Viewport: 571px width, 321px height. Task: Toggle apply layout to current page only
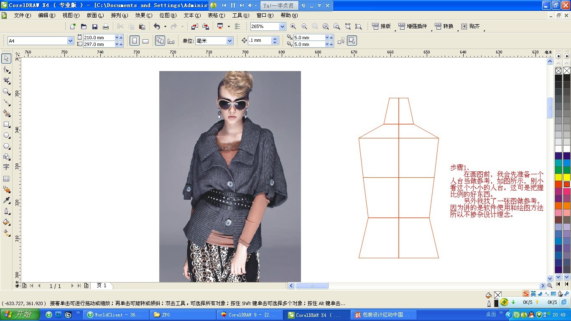click(171, 41)
